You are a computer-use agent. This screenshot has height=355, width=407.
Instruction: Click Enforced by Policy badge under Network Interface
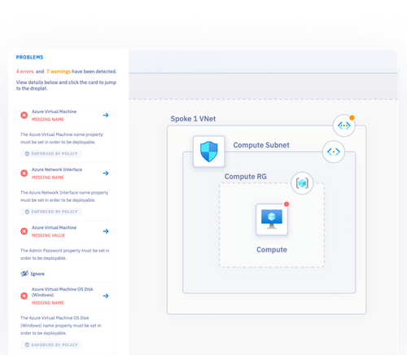point(51,212)
